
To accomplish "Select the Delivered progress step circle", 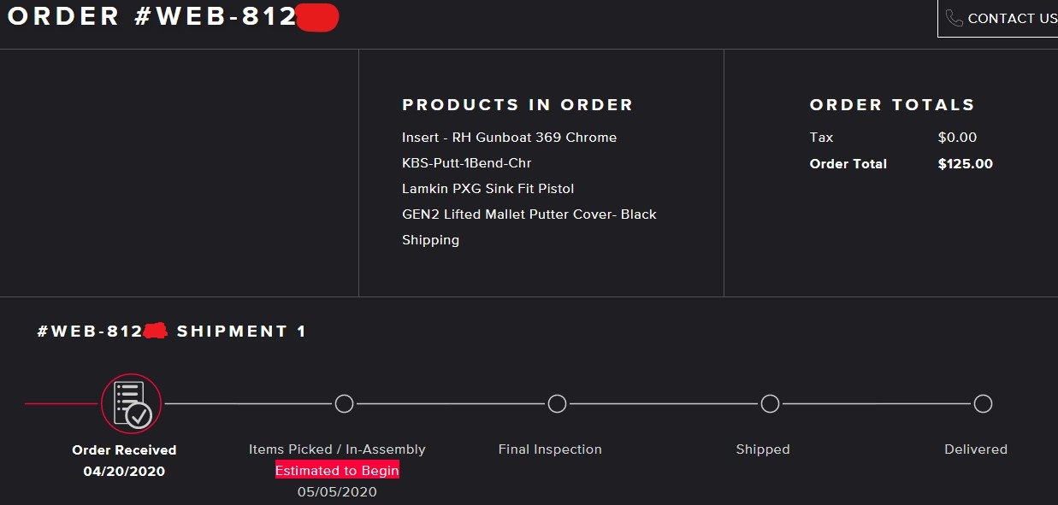I will [x=983, y=403].
